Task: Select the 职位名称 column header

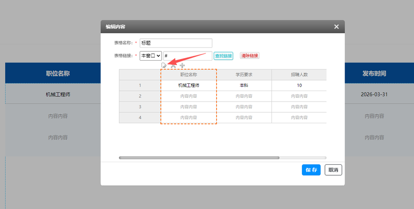Action: pos(188,75)
